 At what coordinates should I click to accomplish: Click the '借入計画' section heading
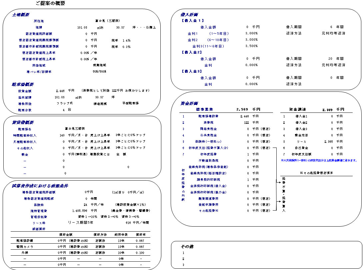[189, 15]
